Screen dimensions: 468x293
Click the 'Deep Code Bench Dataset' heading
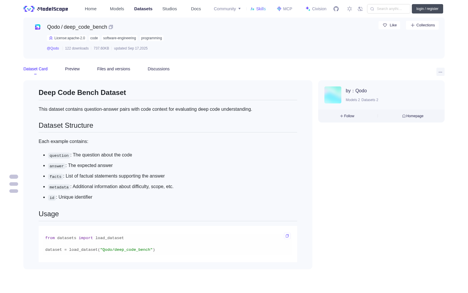point(82,93)
